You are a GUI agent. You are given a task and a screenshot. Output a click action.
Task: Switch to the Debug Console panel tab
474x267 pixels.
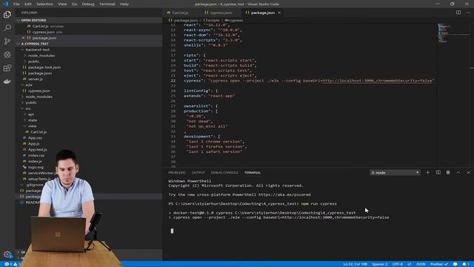click(224, 173)
